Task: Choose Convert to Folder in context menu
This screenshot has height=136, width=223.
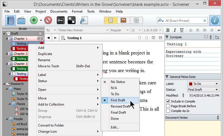Action: click(x=51, y=125)
